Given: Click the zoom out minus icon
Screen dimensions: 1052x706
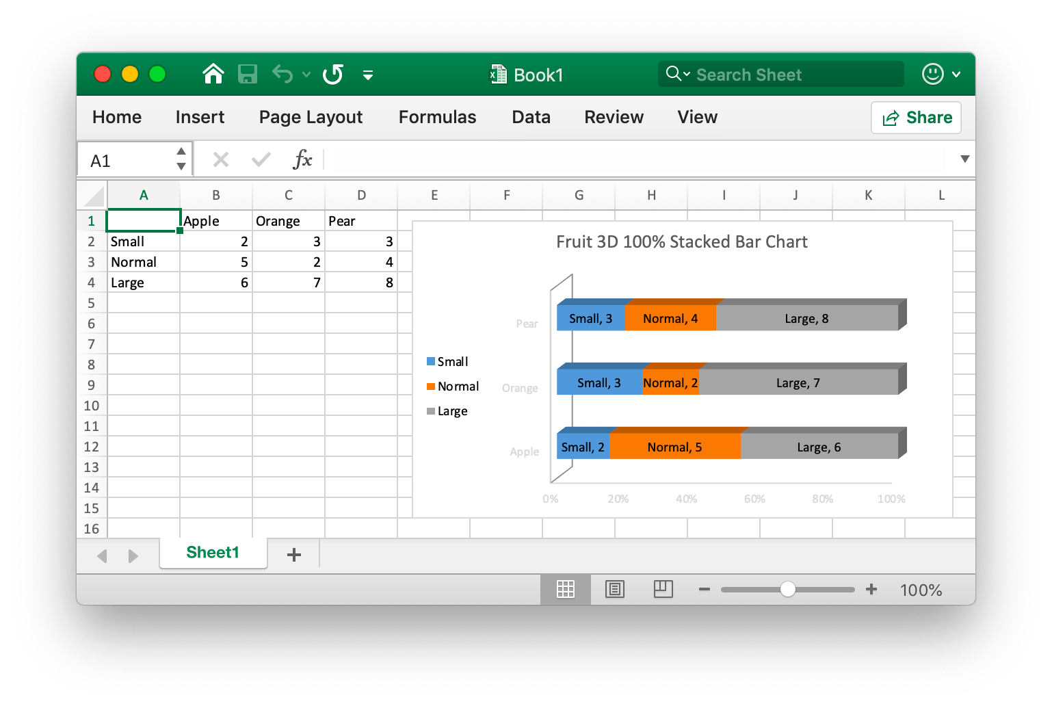Looking at the screenshot, I should [x=705, y=589].
